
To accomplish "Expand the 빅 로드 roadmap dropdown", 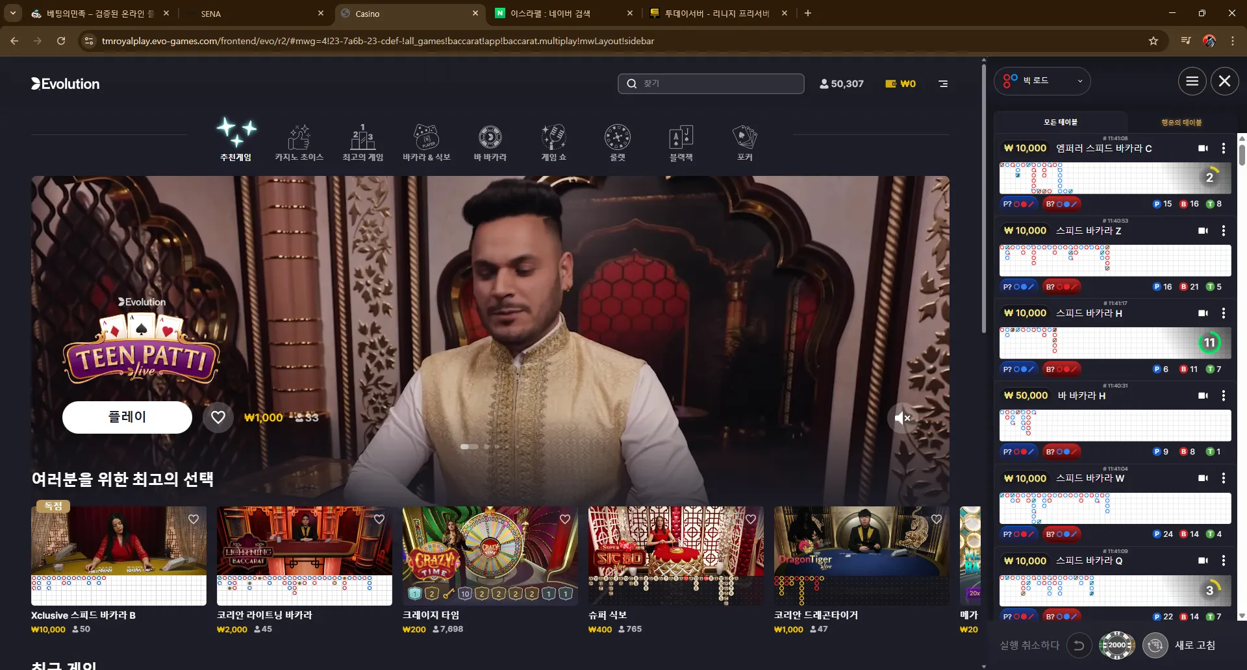I will pos(1042,81).
